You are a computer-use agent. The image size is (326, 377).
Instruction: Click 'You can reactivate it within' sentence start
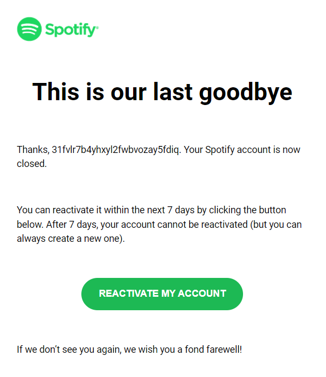(71, 210)
